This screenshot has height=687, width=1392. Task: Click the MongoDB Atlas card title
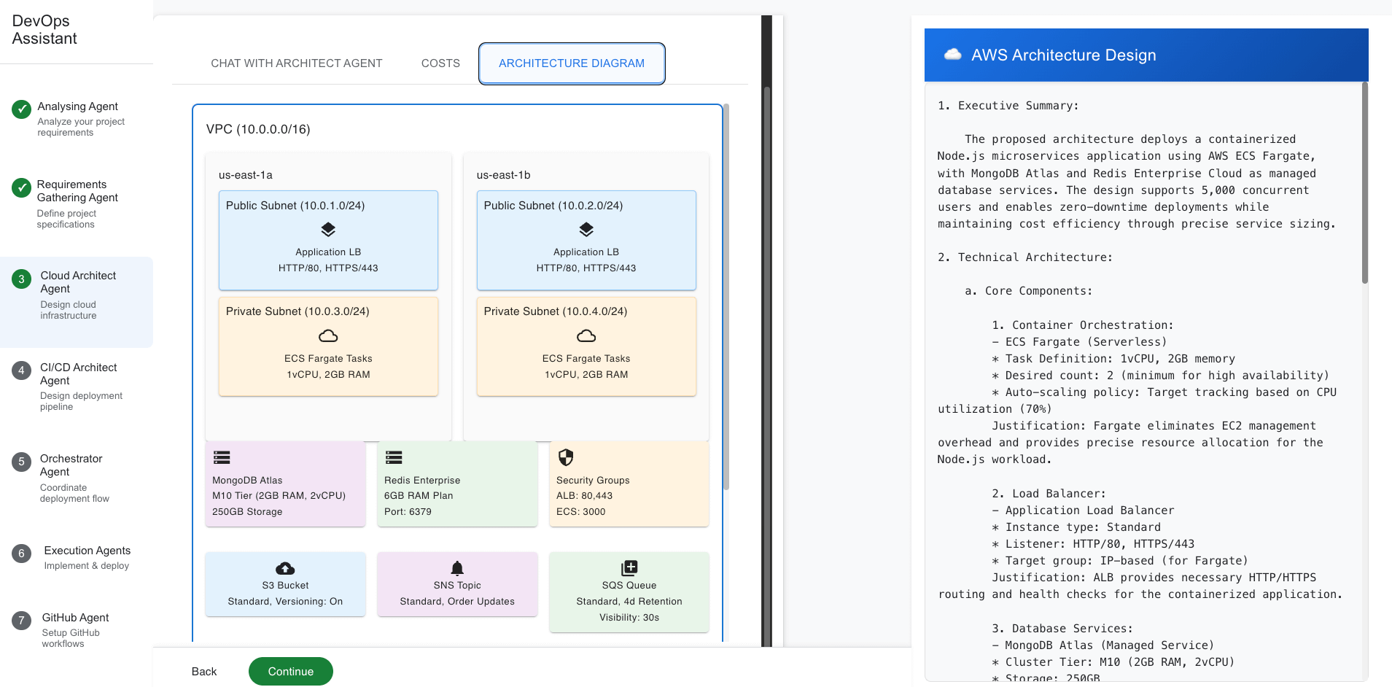247,480
